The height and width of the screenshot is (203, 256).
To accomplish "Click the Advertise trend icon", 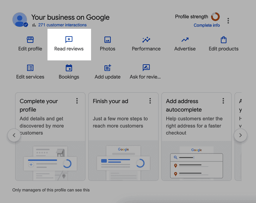I will (185, 40).
